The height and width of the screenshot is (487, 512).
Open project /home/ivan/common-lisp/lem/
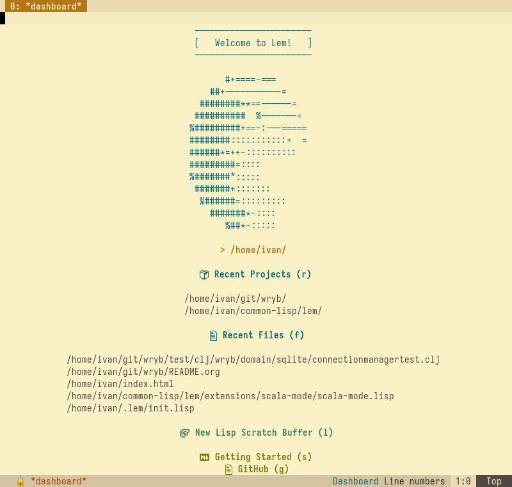[x=253, y=311]
